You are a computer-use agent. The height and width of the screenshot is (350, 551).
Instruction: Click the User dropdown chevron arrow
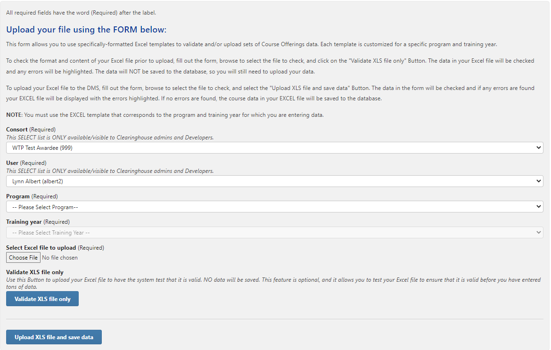tap(539, 181)
